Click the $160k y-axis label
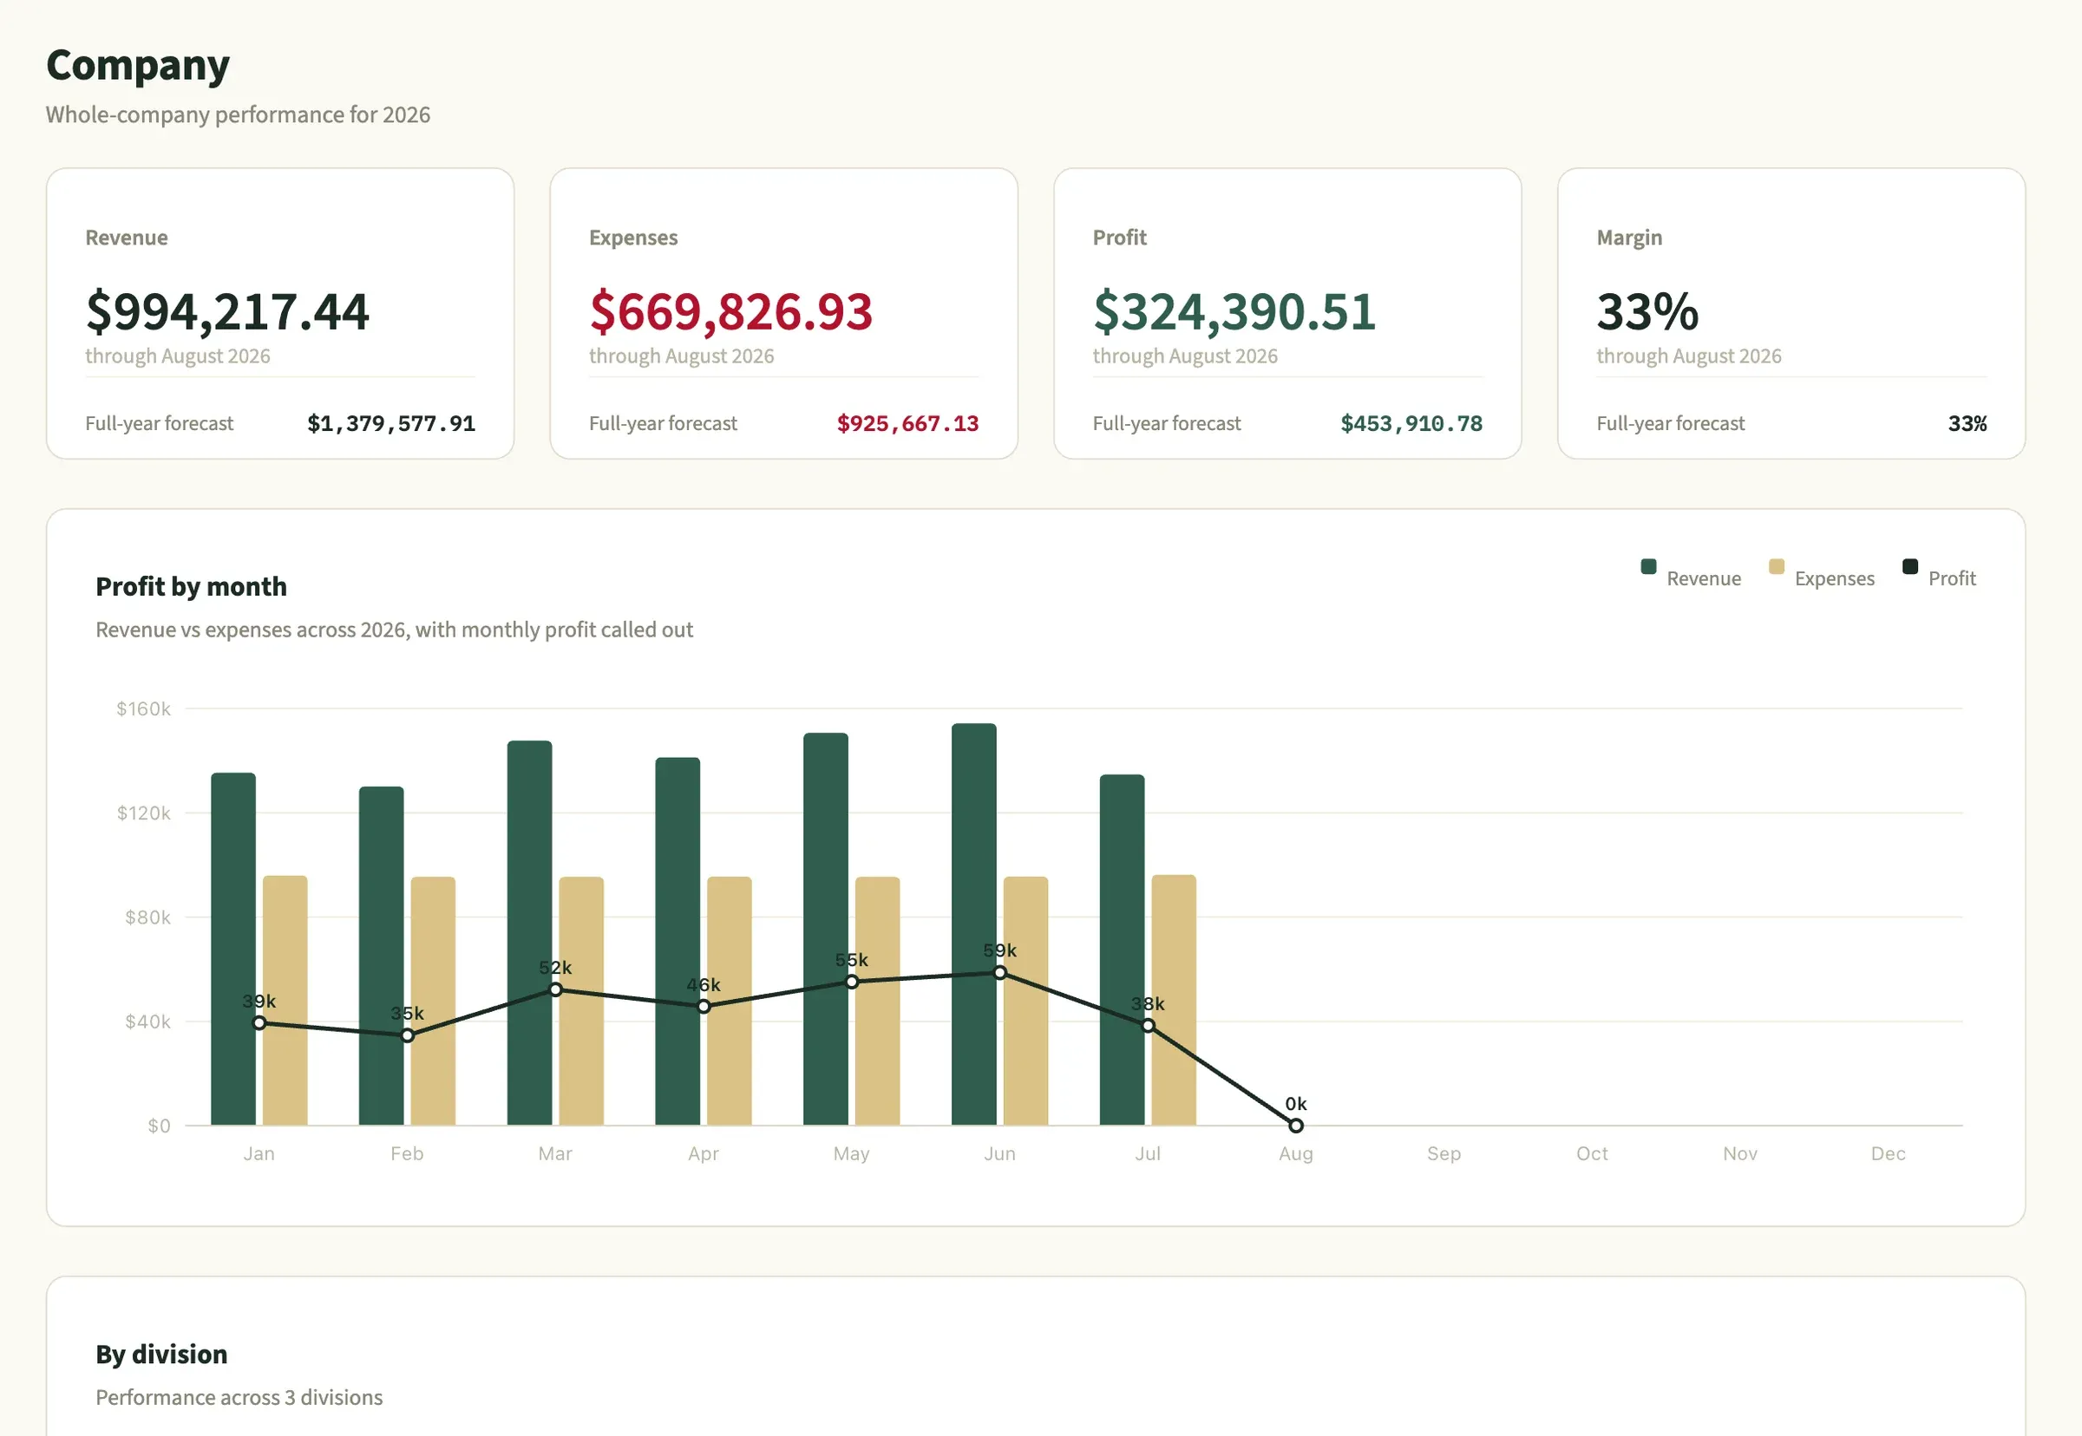2082x1436 pixels. (x=143, y=708)
